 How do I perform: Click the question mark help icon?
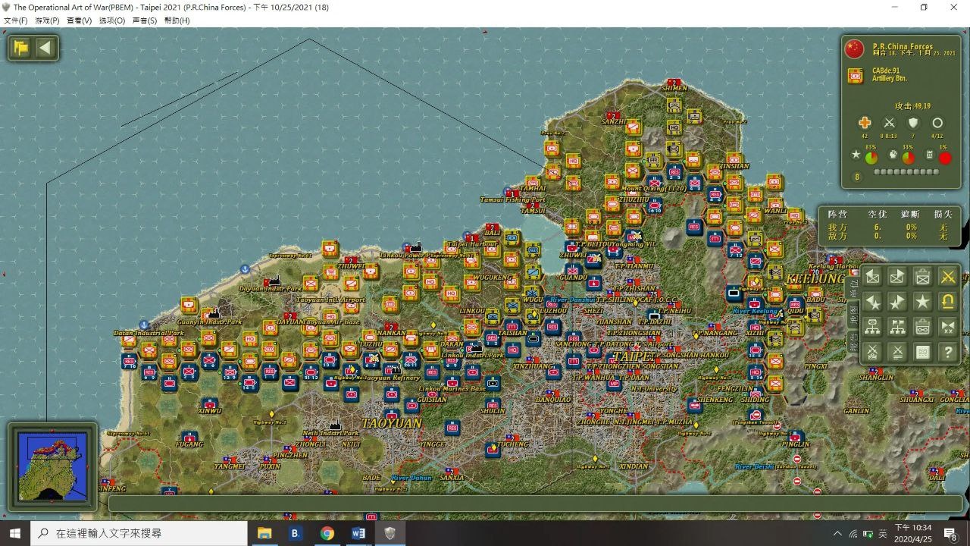coord(947,352)
